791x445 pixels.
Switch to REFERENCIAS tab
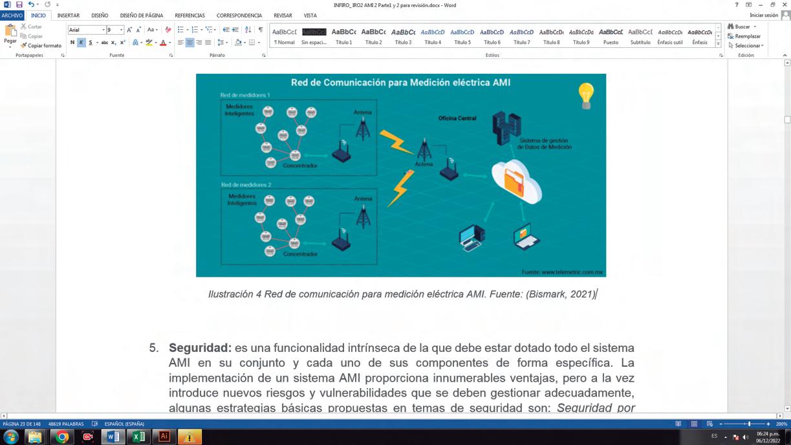point(190,16)
